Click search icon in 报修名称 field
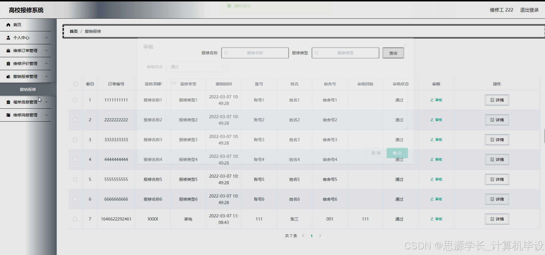 (x=226, y=53)
